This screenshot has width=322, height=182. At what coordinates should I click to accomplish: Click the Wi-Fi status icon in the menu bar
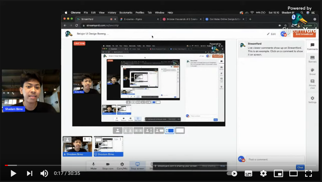pyautogui.click(x=252, y=12)
